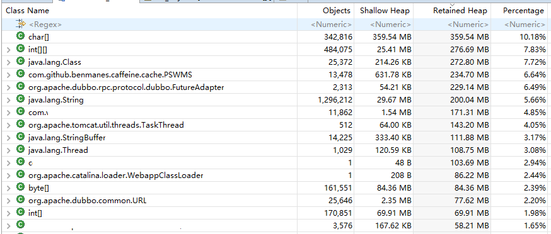
Task: Click the class icon for dubbo FutureAdapter
Action: pyautogui.click(x=20, y=87)
